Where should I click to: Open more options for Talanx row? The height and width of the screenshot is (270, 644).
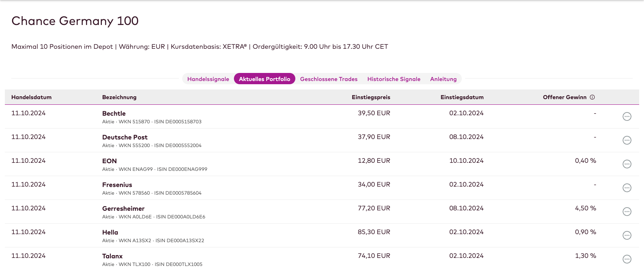(x=627, y=259)
